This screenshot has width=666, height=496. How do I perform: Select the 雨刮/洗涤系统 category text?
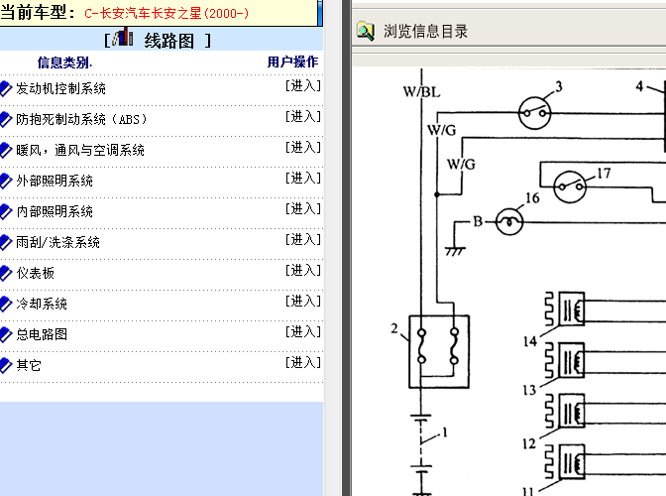[57, 242]
